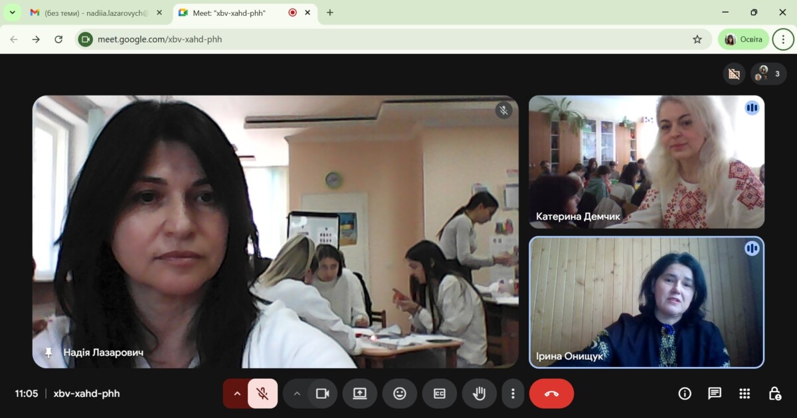Open the tab search dropdown in Chrome

(12, 13)
